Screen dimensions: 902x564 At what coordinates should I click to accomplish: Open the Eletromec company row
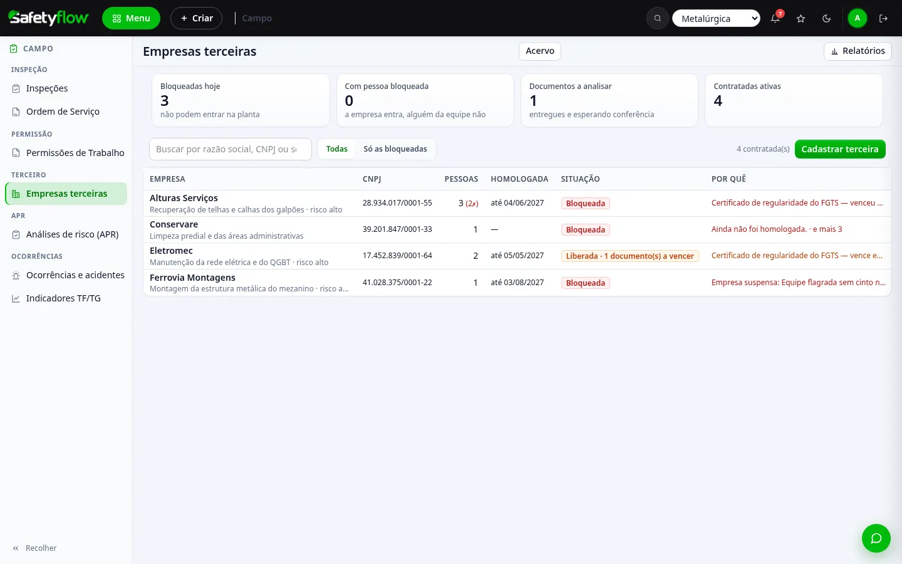(517, 256)
